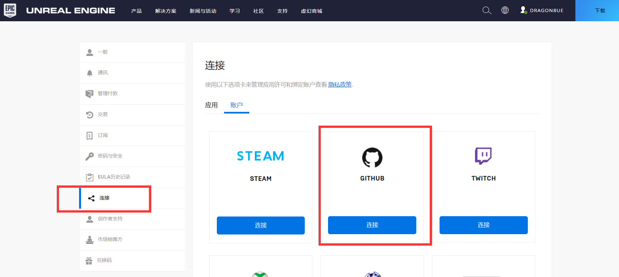Click 连接 button under Steam
This screenshot has width=619, height=277.
[x=261, y=225]
